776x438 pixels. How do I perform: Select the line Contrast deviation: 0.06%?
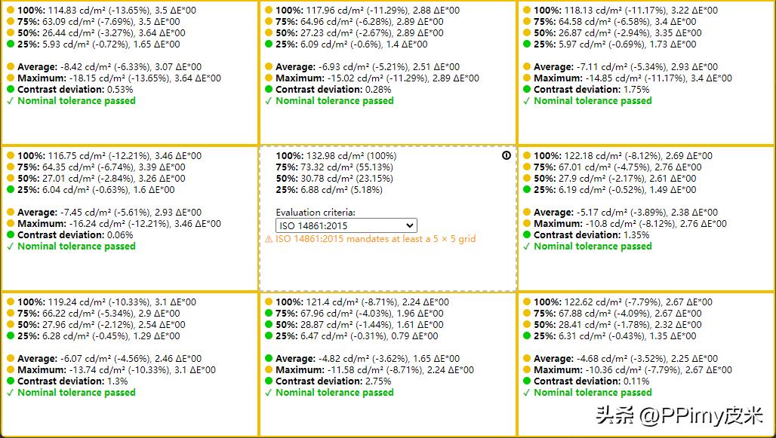[75, 235]
